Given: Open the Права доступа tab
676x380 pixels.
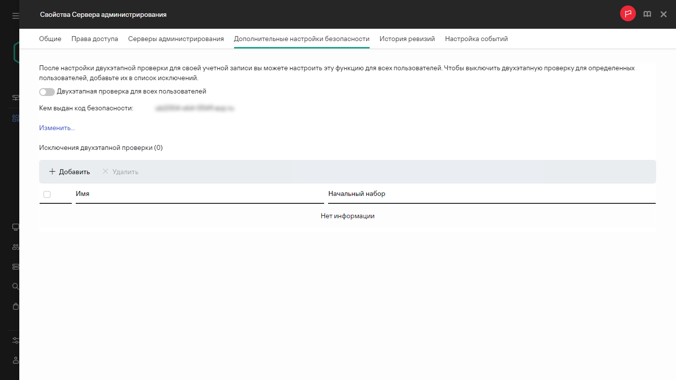Looking at the screenshot, I should point(95,39).
